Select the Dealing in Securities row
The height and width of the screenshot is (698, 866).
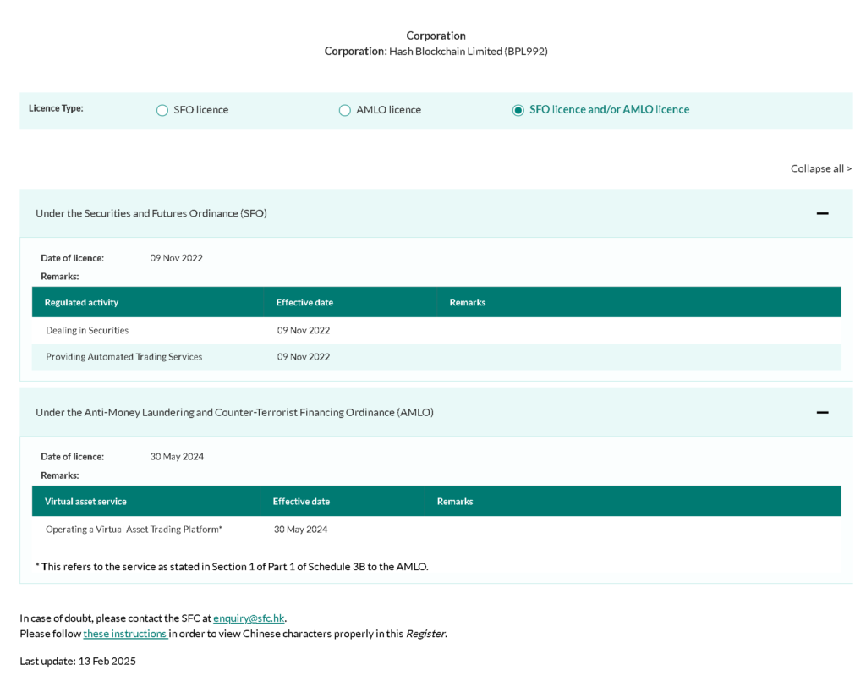(87, 330)
